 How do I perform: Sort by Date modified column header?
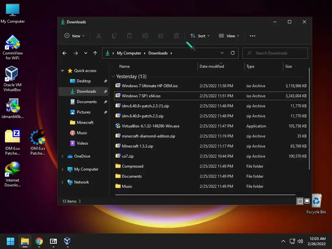[x=212, y=66]
